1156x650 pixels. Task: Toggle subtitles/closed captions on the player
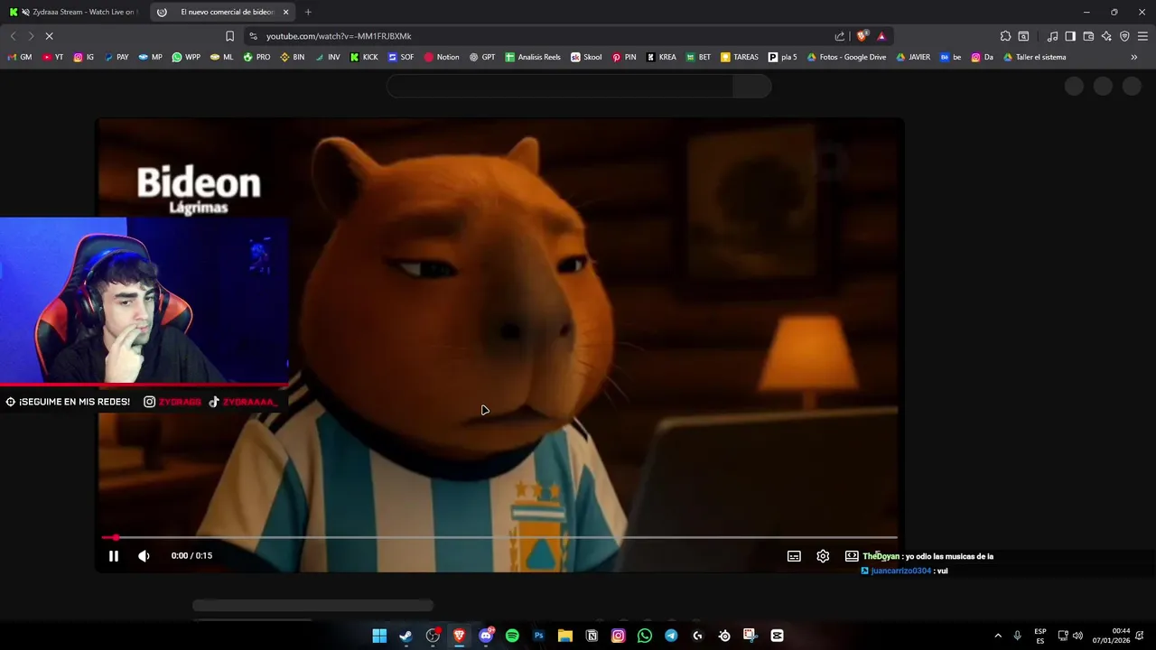click(x=794, y=556)
